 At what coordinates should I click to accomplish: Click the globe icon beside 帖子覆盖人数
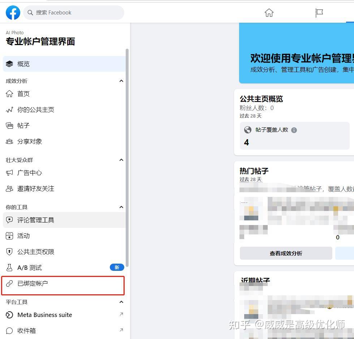click(x=248, y=130)
